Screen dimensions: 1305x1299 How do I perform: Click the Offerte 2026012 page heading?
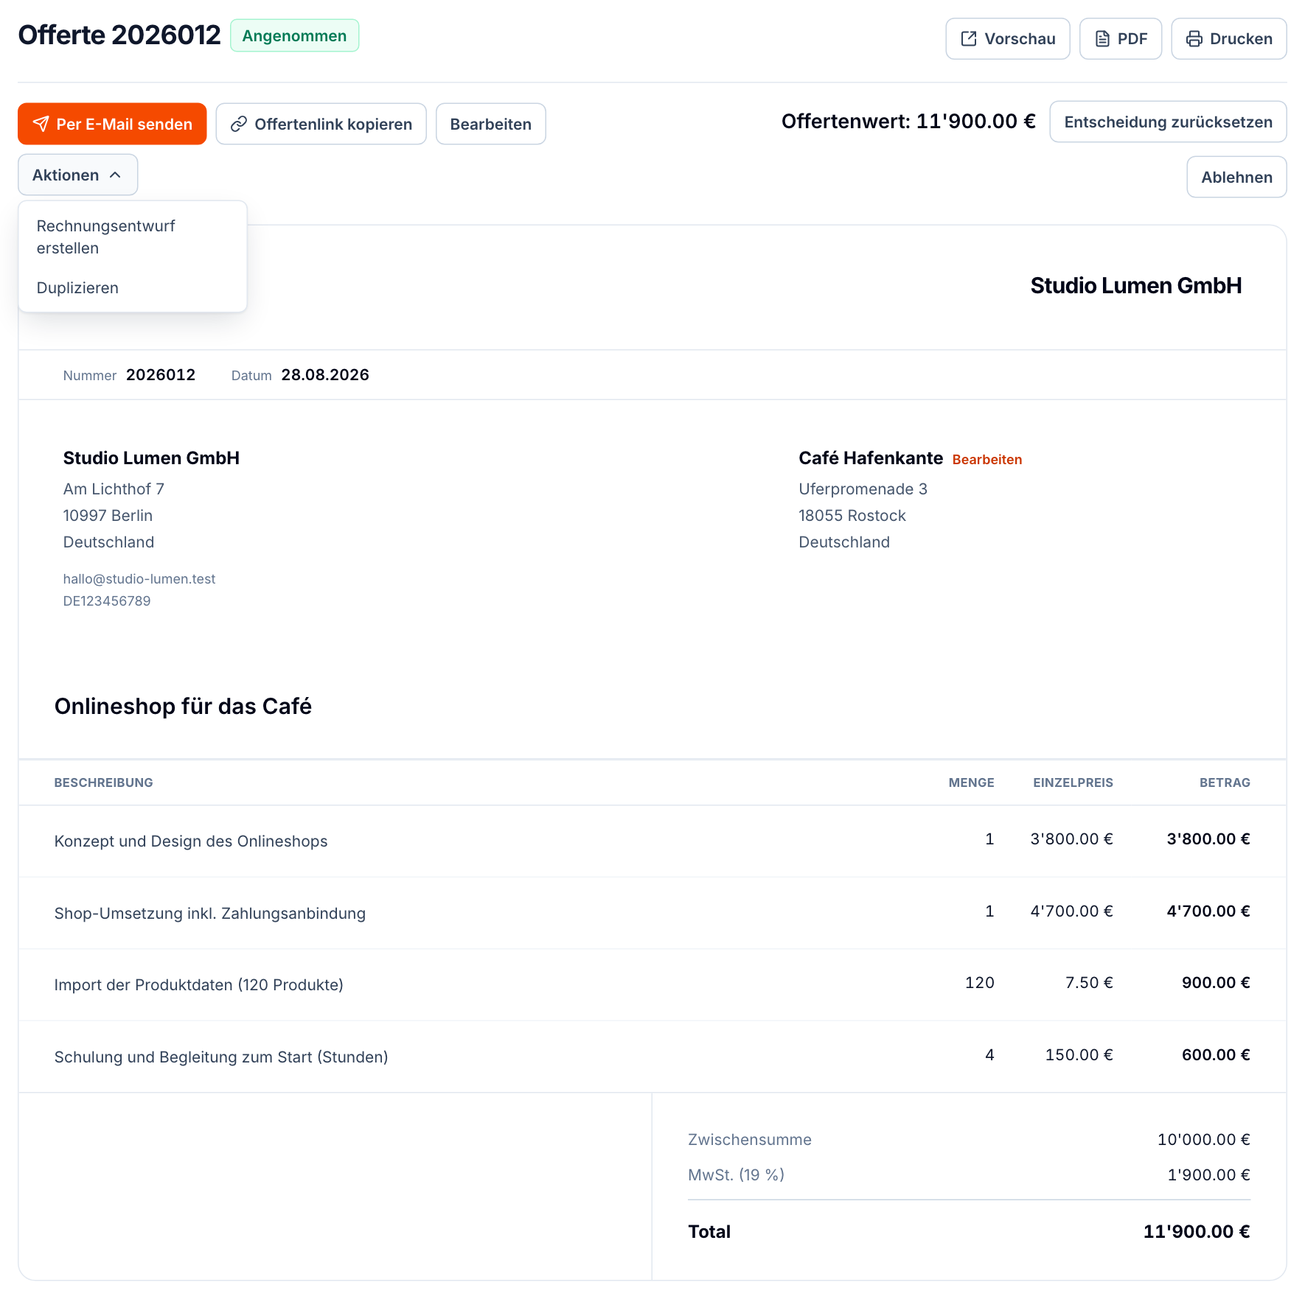tap(119, 35)
